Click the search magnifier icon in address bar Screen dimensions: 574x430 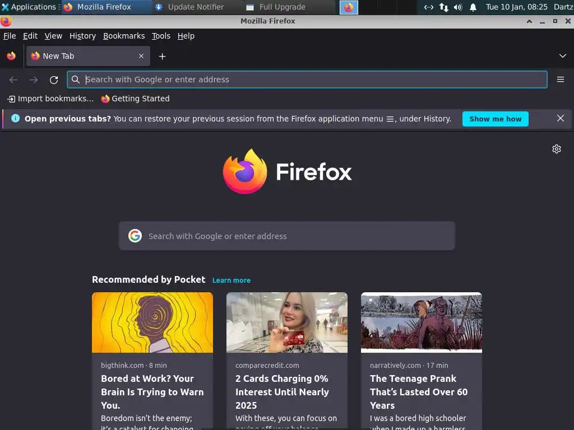click(x=76, y=80)
